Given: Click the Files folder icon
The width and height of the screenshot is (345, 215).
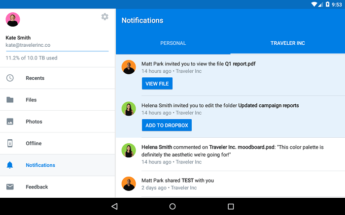Looking at the screenshot, I should [x=10, y=100].
